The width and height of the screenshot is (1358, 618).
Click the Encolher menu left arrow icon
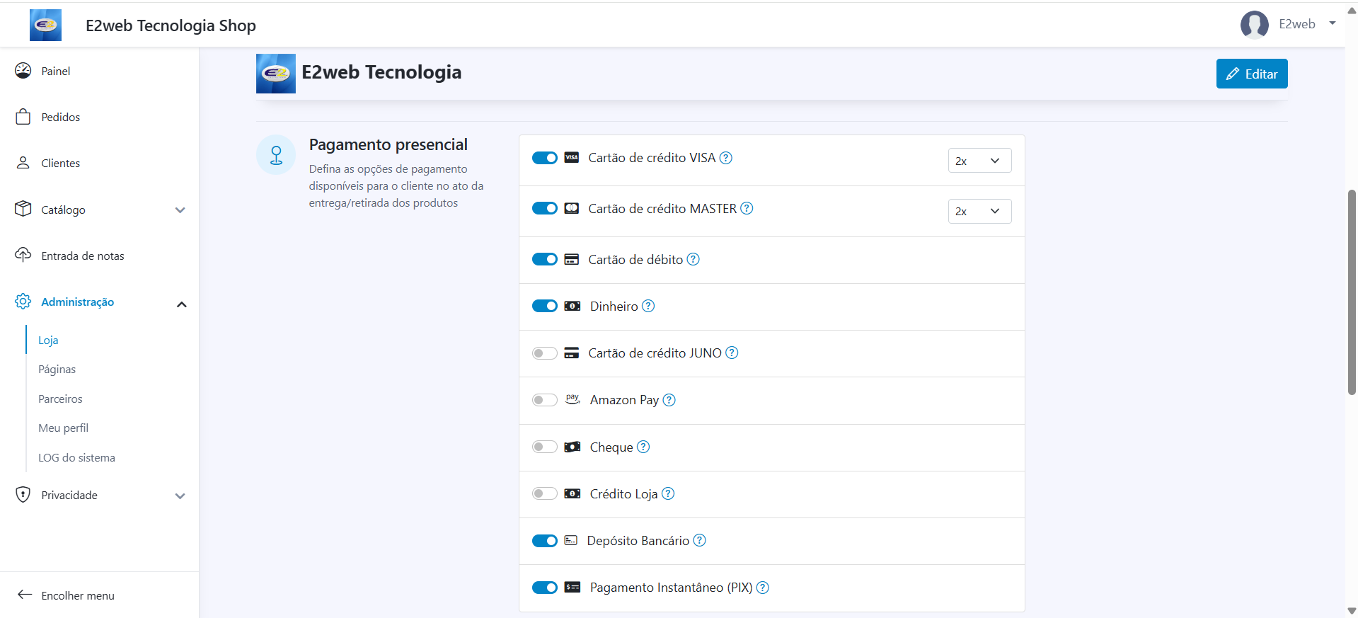[x=25, y=595]
